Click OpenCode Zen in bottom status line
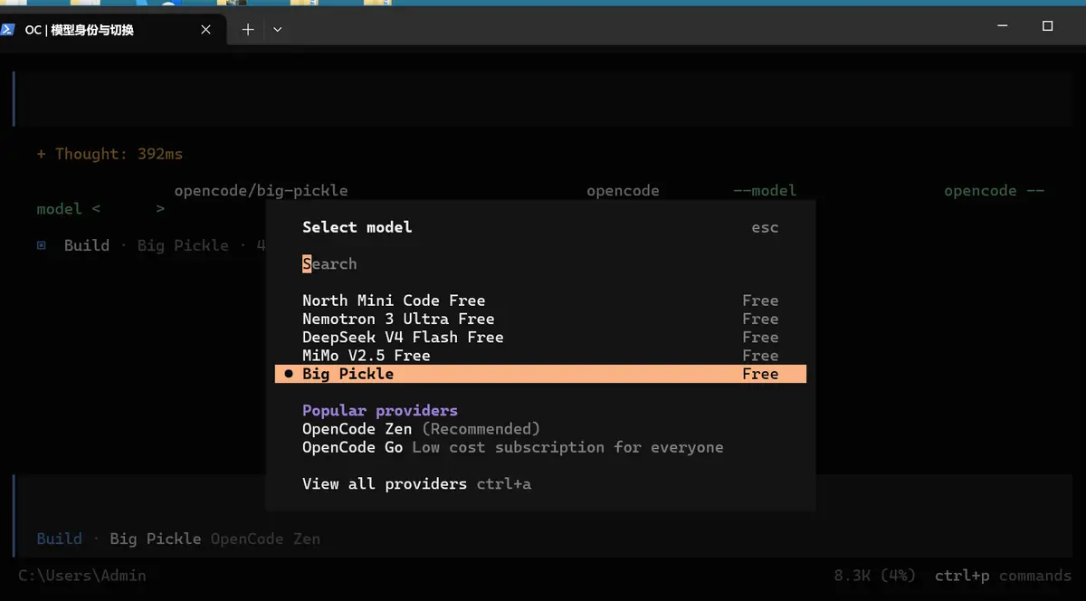Screen dimensions: 1086x601 (x=265, y=539)
